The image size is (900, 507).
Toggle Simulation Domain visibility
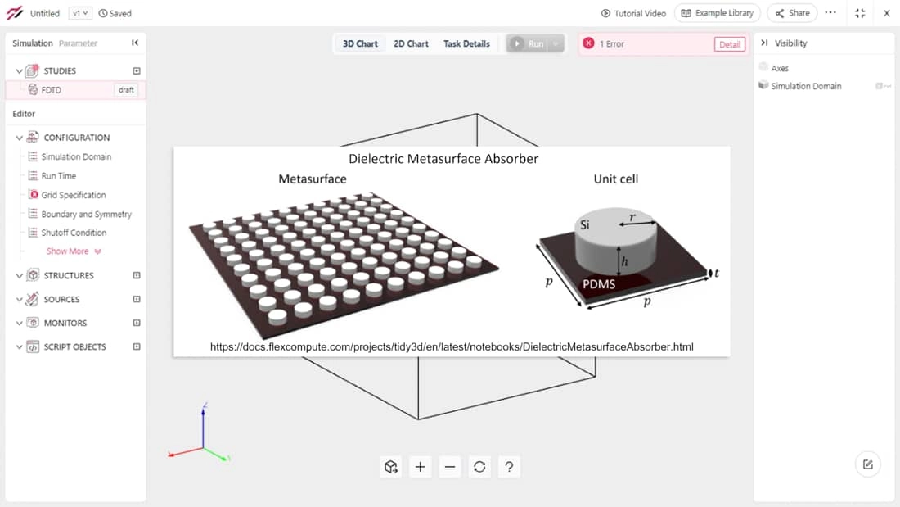[x=879, y=86]
